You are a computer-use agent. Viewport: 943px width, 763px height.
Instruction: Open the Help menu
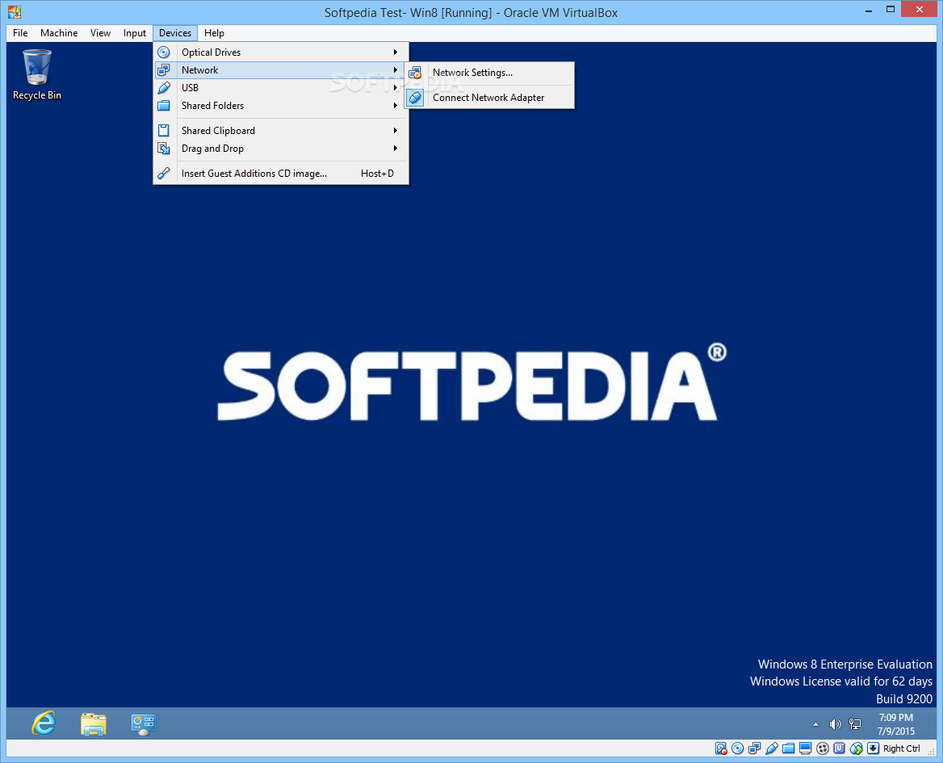(214, 33)
